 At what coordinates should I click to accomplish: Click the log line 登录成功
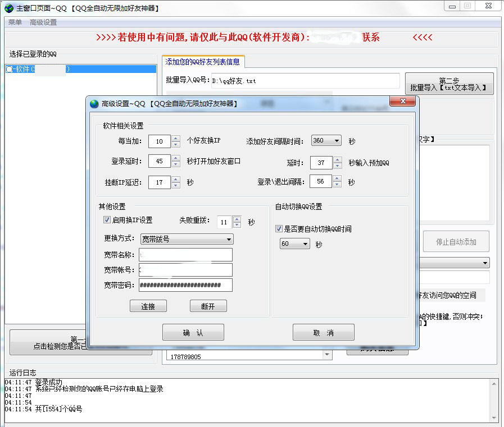pos(33,382)
